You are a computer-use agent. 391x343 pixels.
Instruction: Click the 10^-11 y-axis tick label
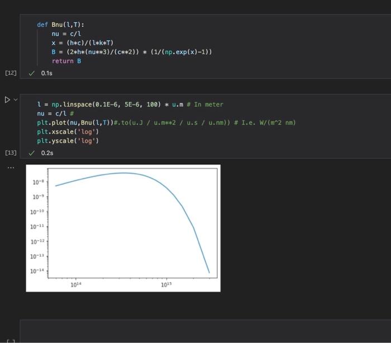click(37, 226)
